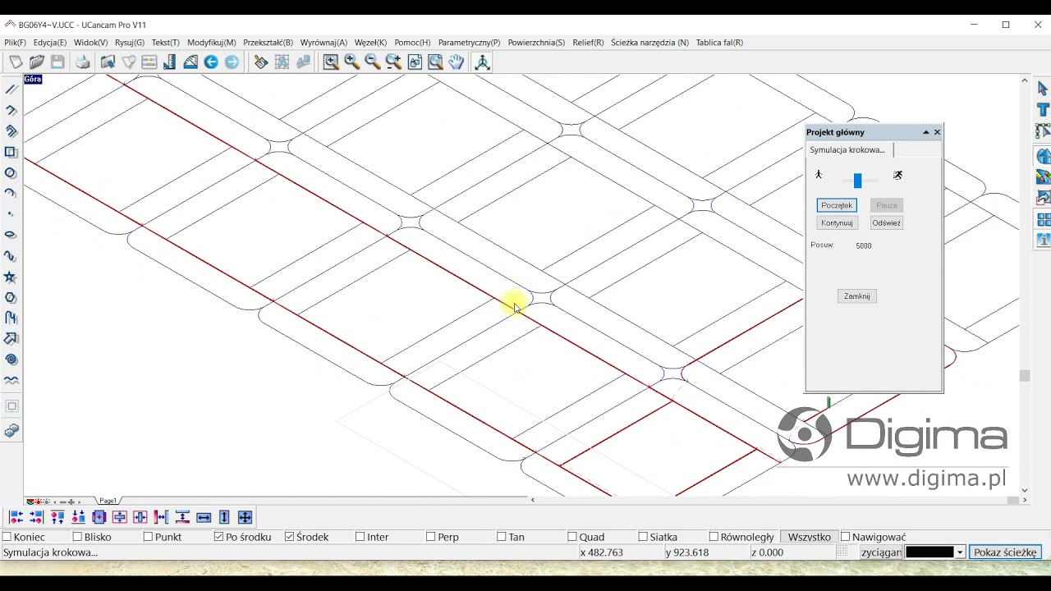
Task: Activate the zoom window icon
Action: [x=331, y=62]
